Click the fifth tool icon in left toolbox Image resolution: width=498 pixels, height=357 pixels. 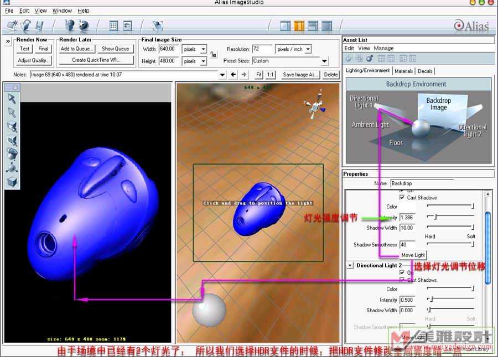point(12,154)
